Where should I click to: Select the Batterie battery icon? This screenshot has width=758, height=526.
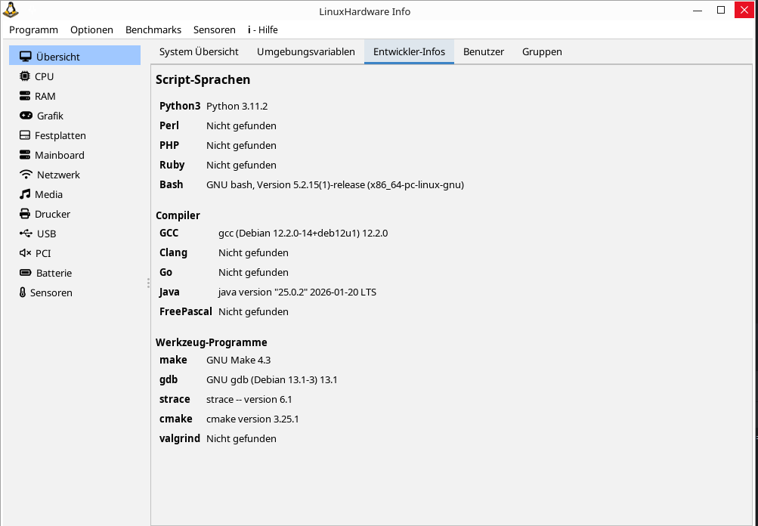[x=26, y=273]
